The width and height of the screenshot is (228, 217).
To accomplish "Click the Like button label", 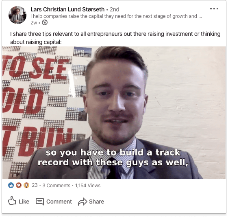I will pos(24,202).
